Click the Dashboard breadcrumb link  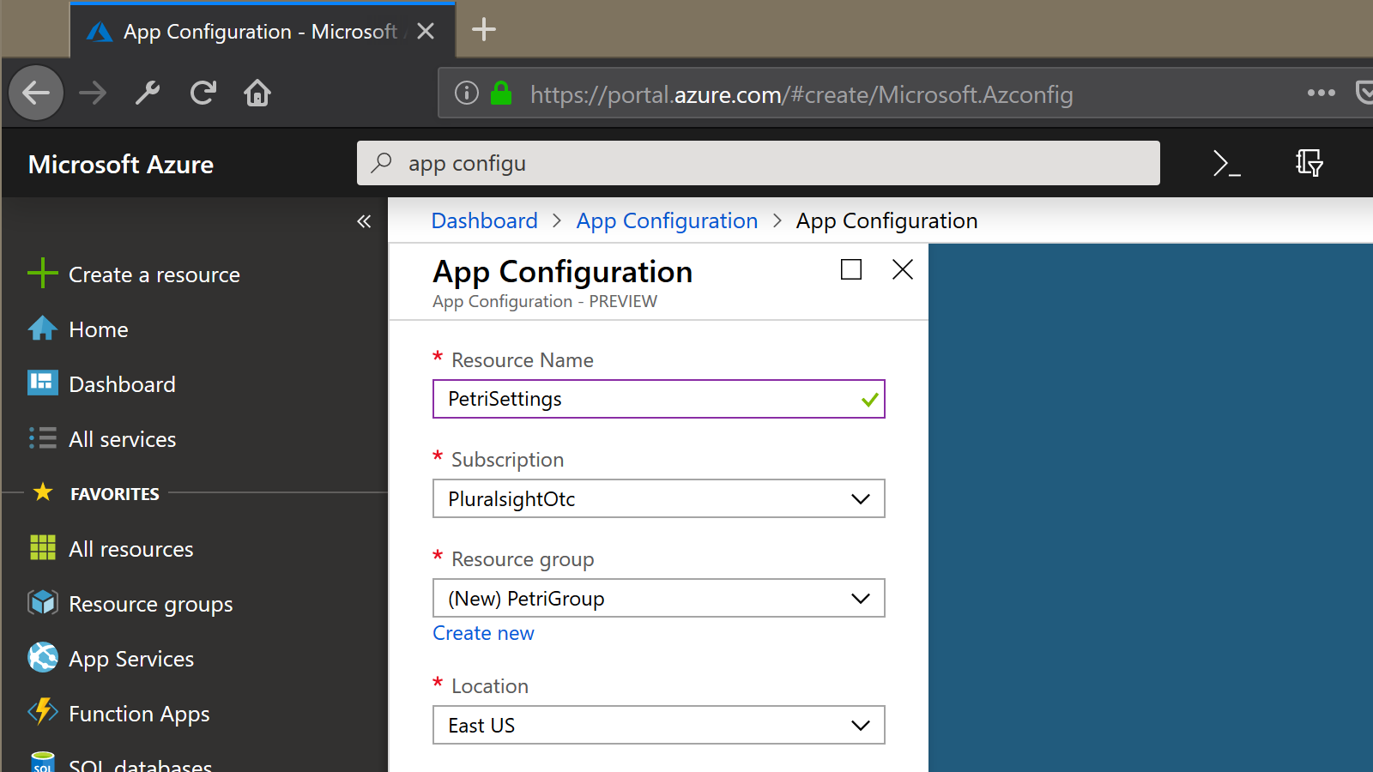[x=485, y=221]
